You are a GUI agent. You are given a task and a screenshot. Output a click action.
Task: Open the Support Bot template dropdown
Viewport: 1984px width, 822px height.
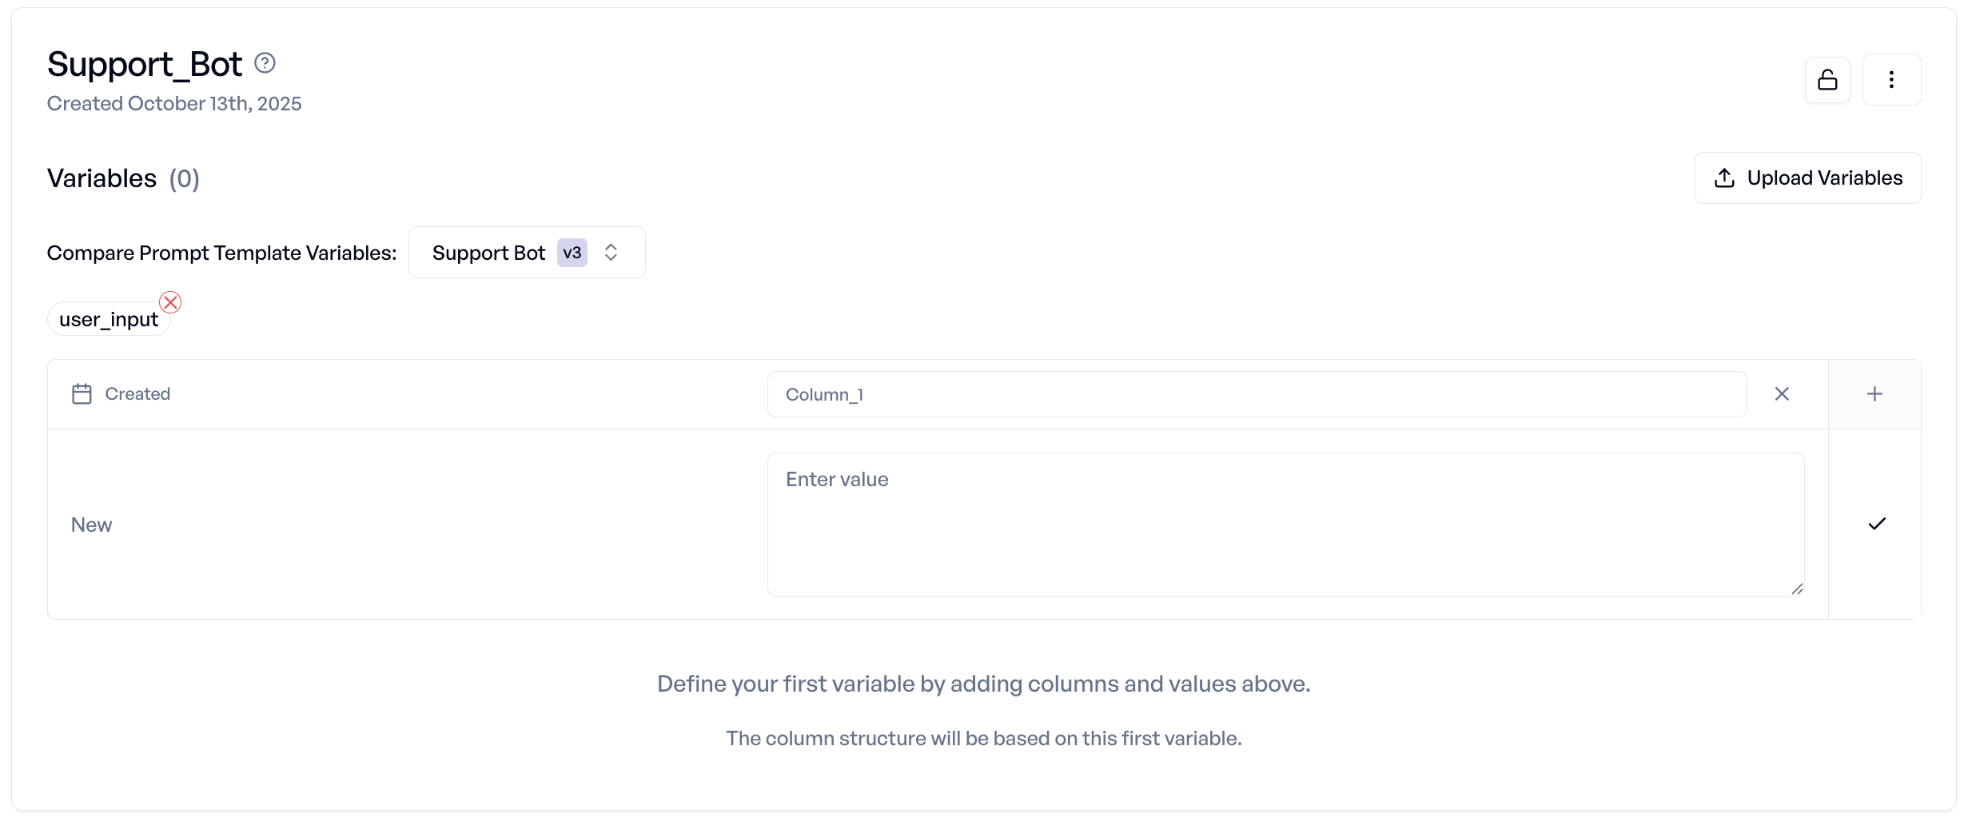click(x=489, y=253)
